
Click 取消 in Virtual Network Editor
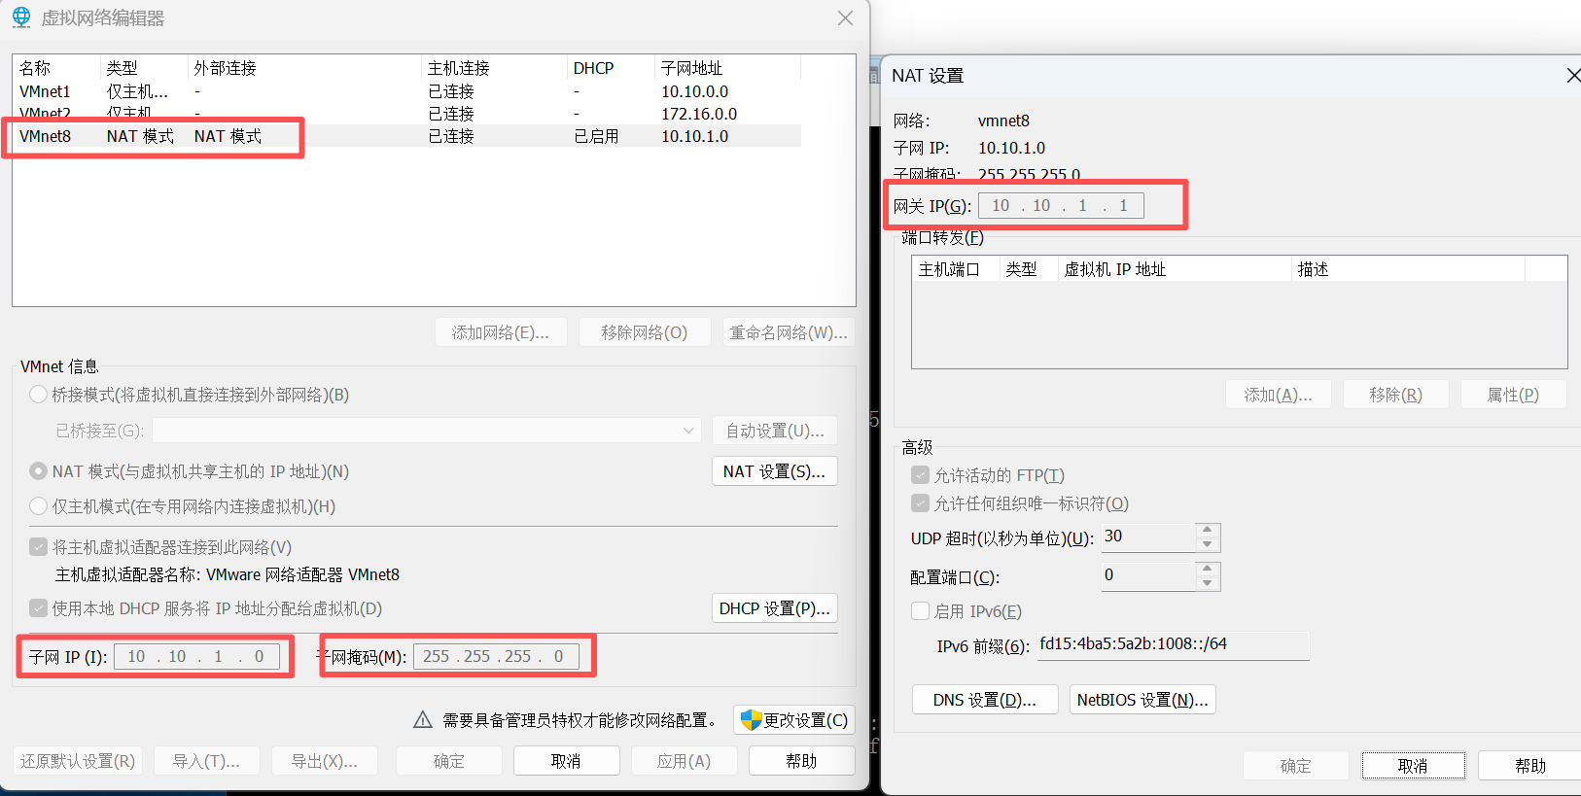pos(567,761)
